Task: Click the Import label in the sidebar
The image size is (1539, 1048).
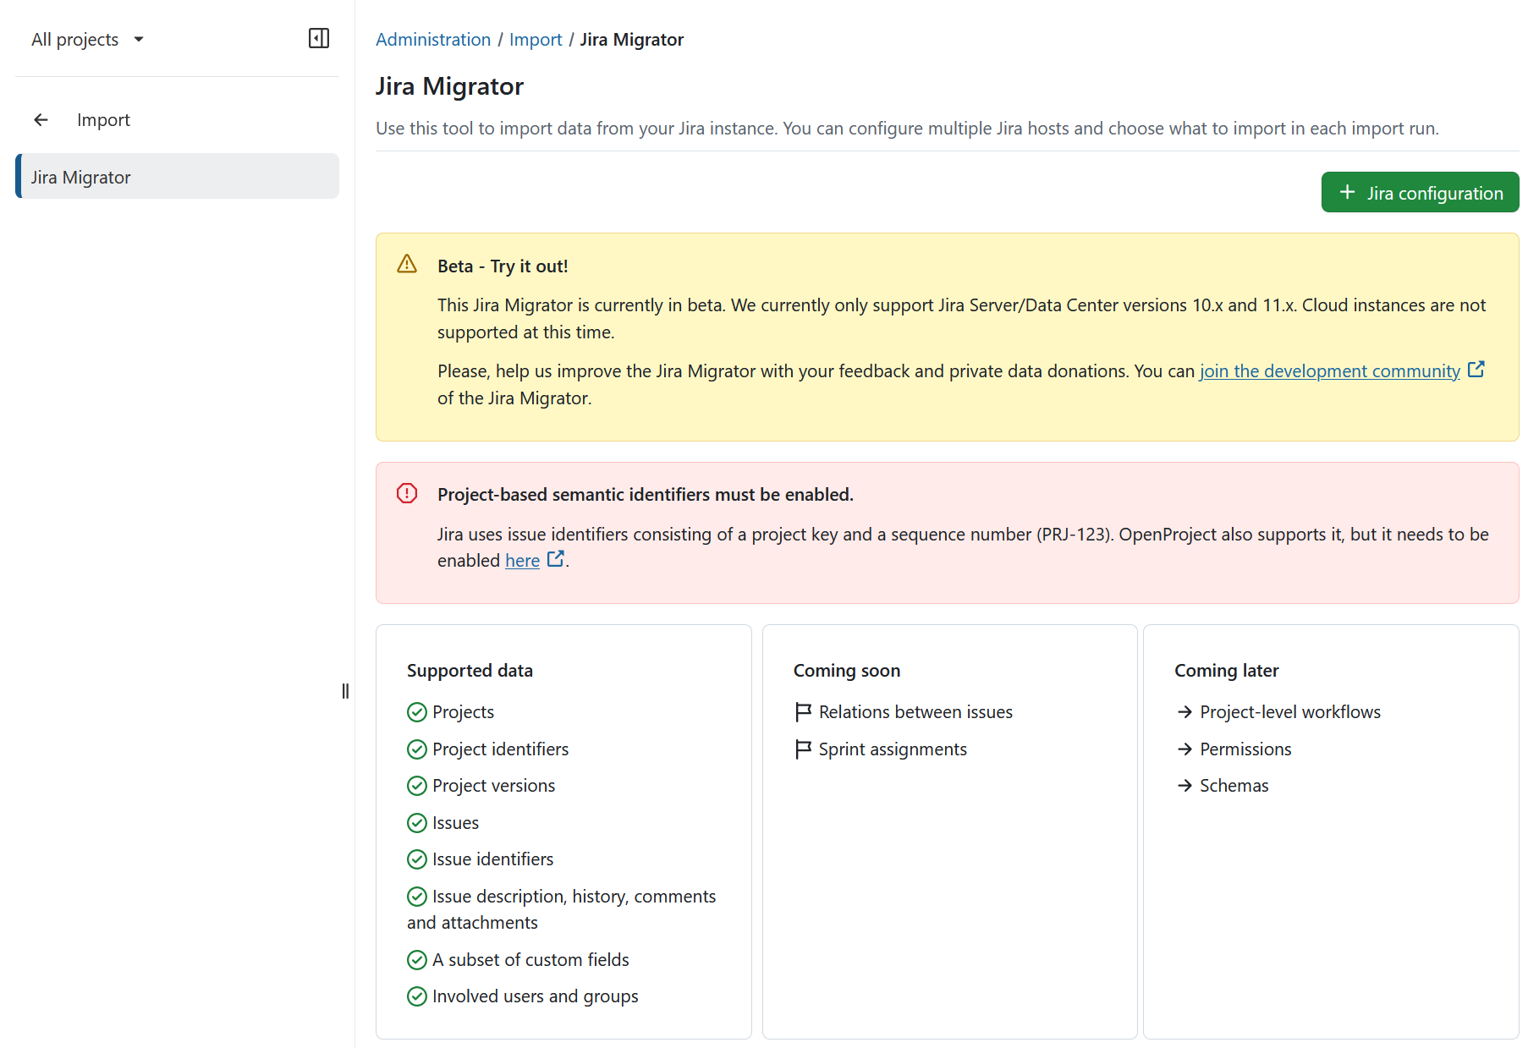Action: pyautogui.click(x=103, y=120)
